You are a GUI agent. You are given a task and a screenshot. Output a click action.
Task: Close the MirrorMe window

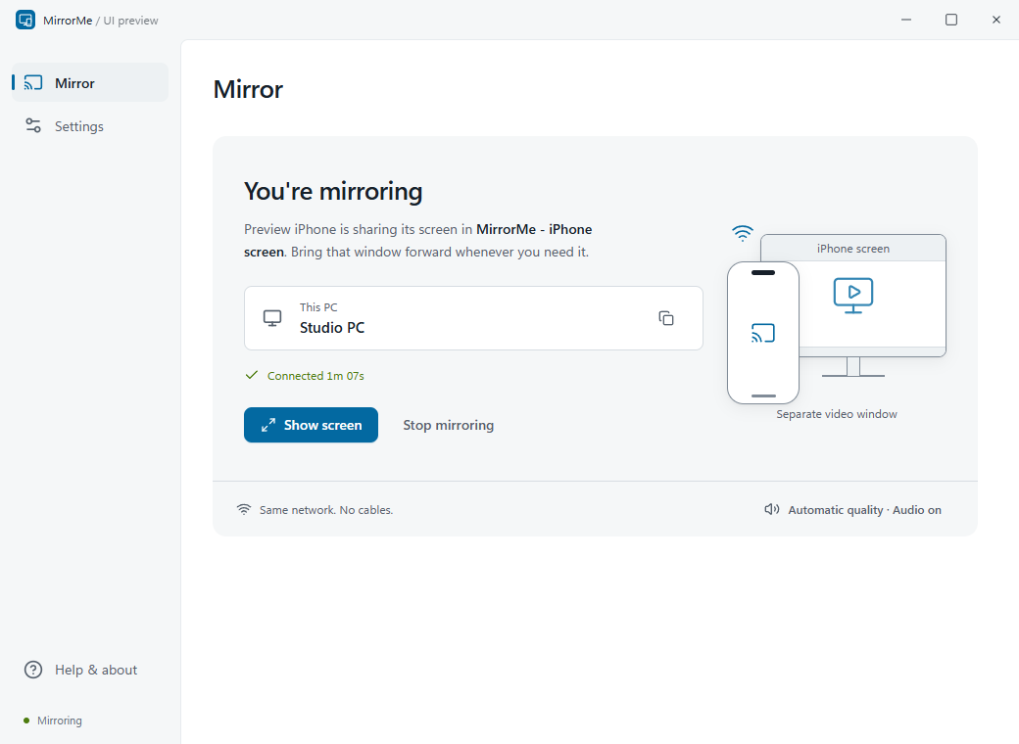pyautogui.click(x=996, y=20)
